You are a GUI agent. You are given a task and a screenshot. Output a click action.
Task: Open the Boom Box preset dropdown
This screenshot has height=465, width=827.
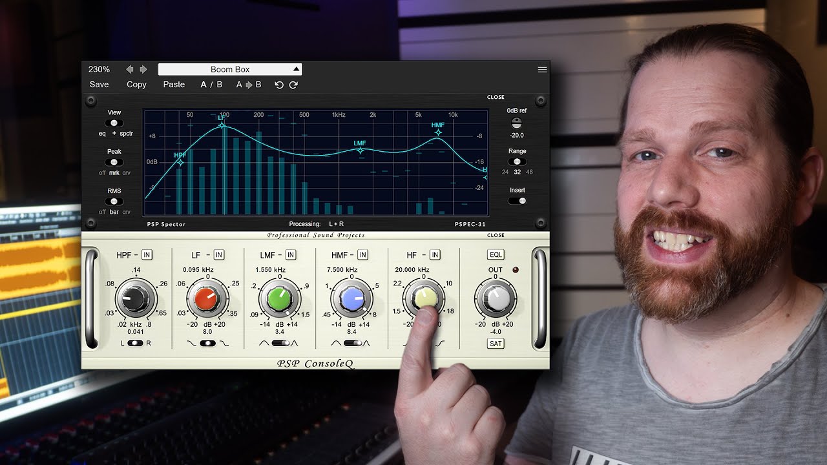tap(230, 69)
